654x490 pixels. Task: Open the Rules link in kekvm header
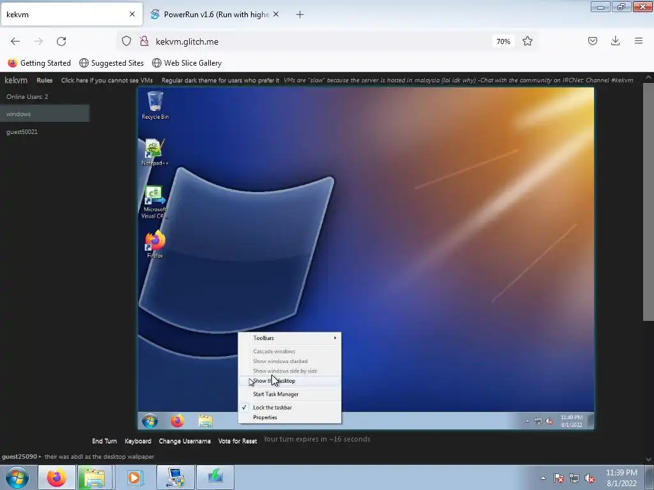(44, 80)
